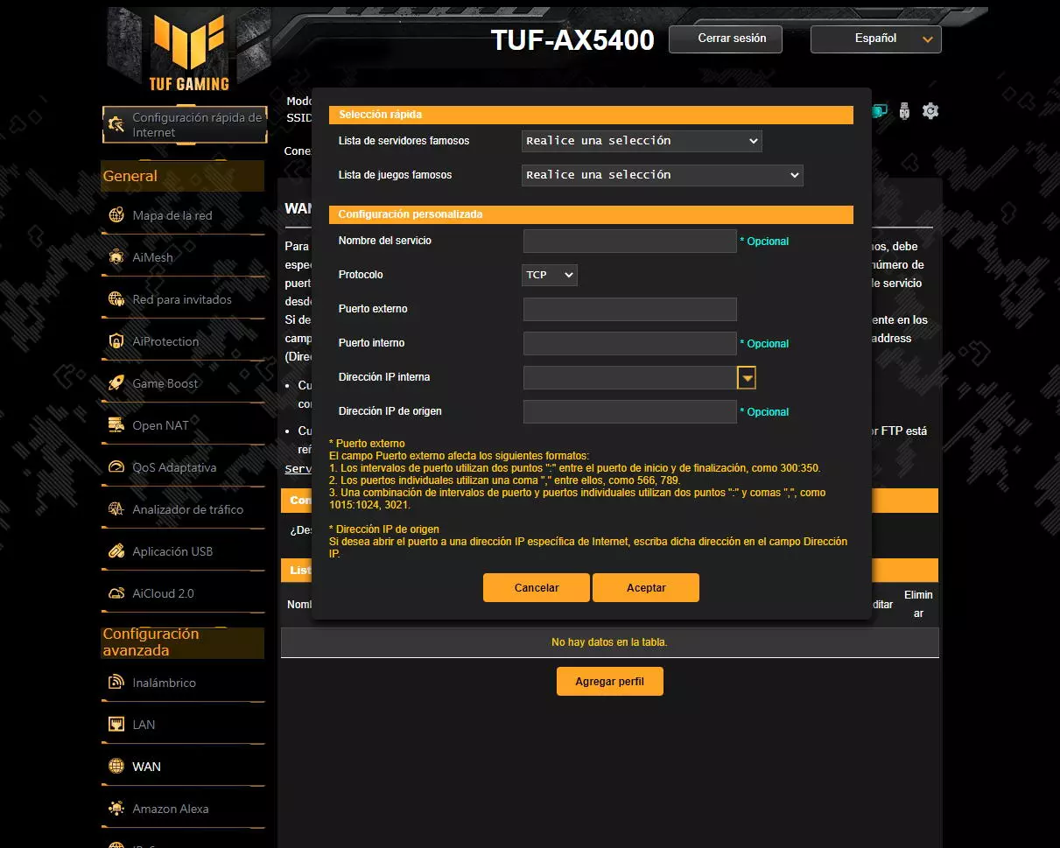Focus the Puerto externo input field
Viewport: 1060px width, 848px height.
629,310
